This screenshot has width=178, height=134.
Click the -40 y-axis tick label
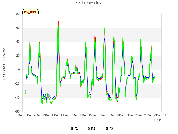[x=17, y=97]
